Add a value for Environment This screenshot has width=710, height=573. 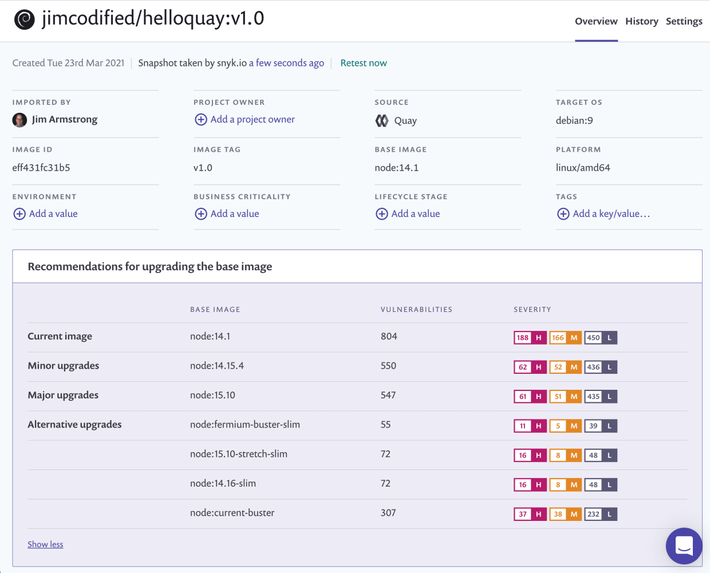click(x=53, y=214)
